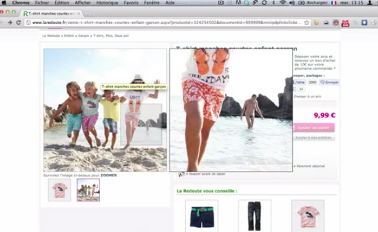Open the red Gmail extension icon
378x232 pixels.
pyautogui.click(x=345, y=23)
